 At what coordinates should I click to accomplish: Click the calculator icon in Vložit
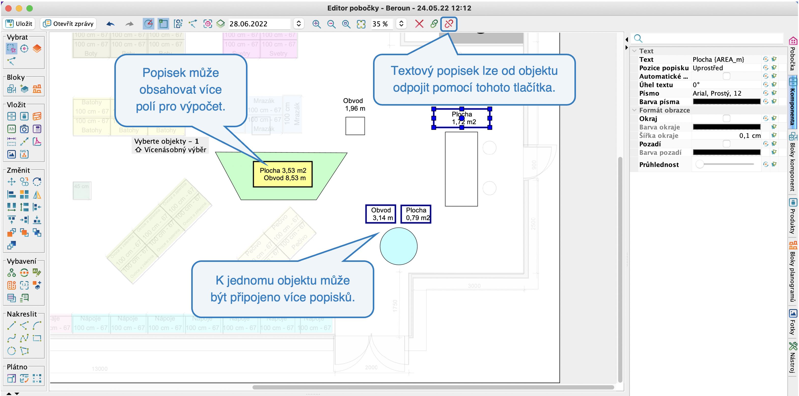[37, 129]
